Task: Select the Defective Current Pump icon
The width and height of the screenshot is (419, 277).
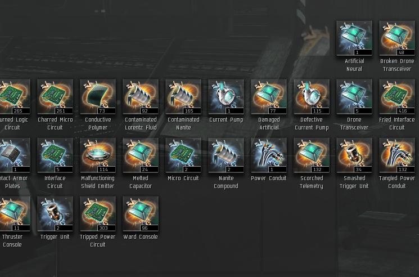Action: pos(312,96)
